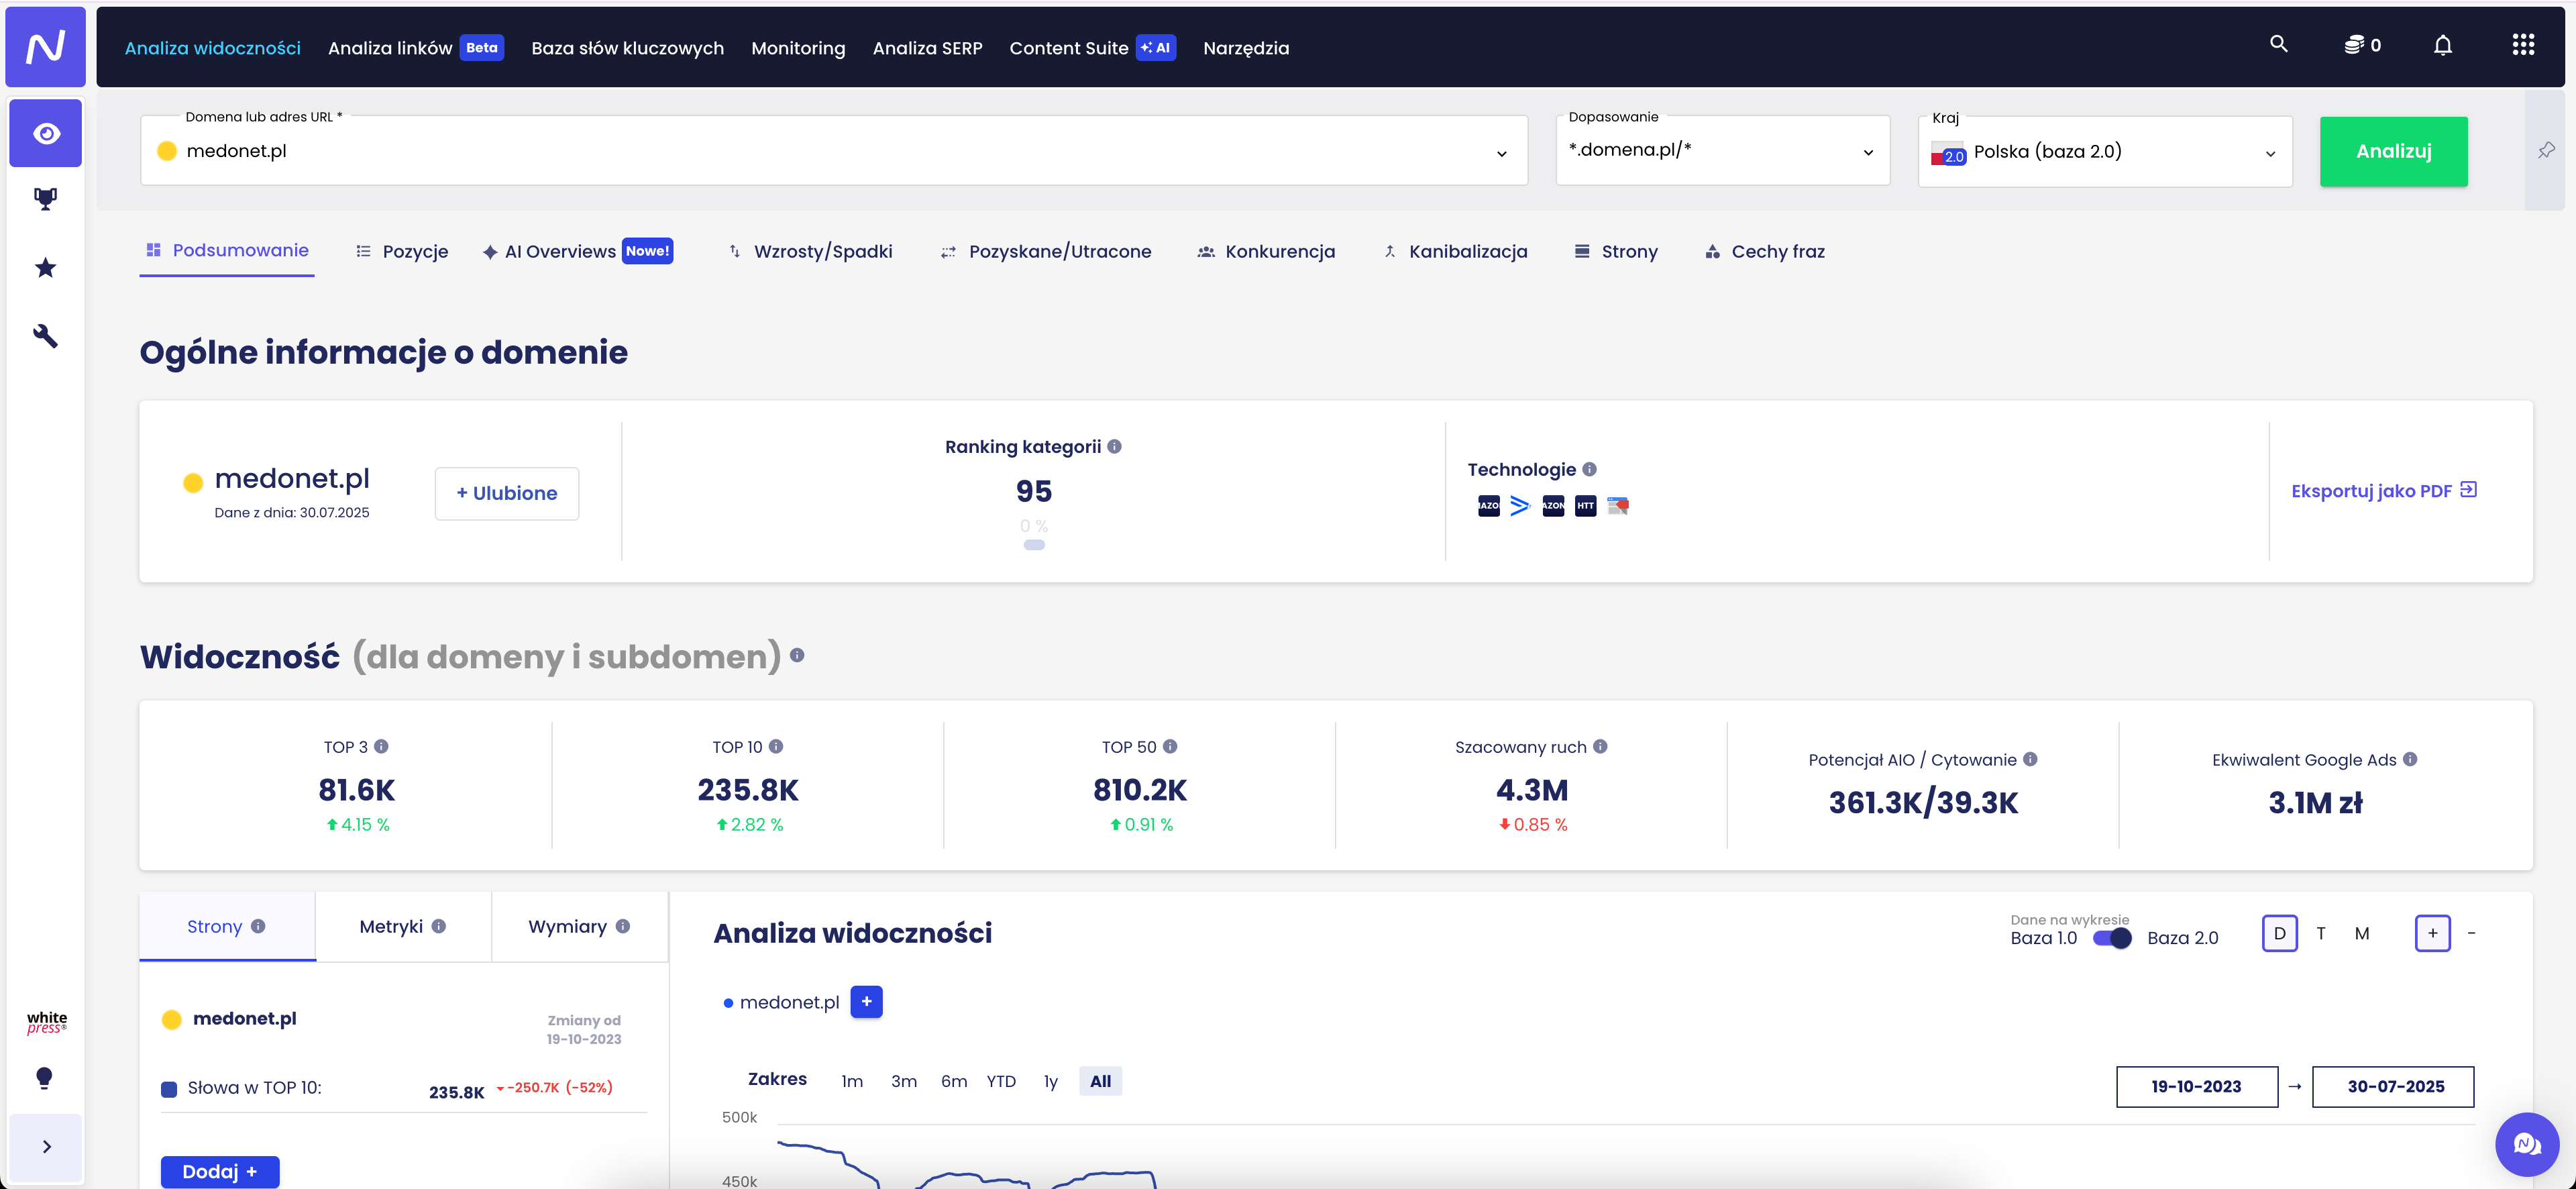Open the apps grid menu icon

(2523, 45)
